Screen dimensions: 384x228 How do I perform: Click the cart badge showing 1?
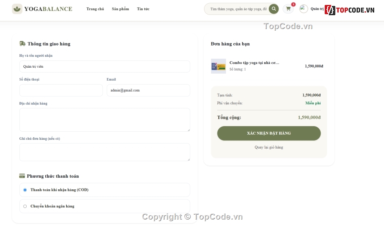click(x=293, y=4)
